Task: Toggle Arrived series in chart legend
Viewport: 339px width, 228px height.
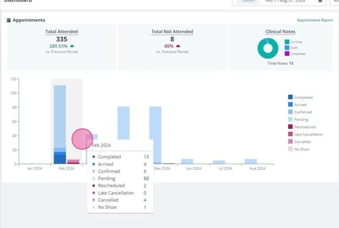Action: (x=290, y=104)
